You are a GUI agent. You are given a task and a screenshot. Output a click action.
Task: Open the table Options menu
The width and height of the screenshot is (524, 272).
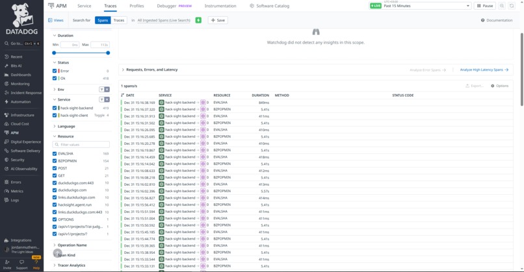point(499,86)
